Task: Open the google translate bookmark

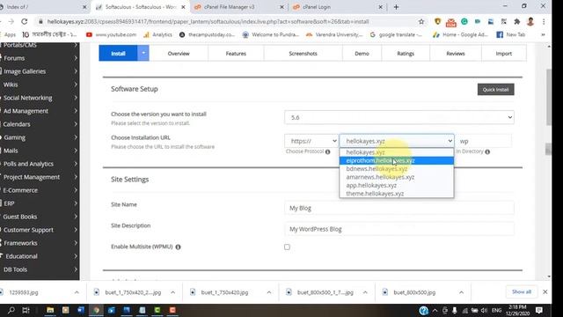Action: pos(396,34)
